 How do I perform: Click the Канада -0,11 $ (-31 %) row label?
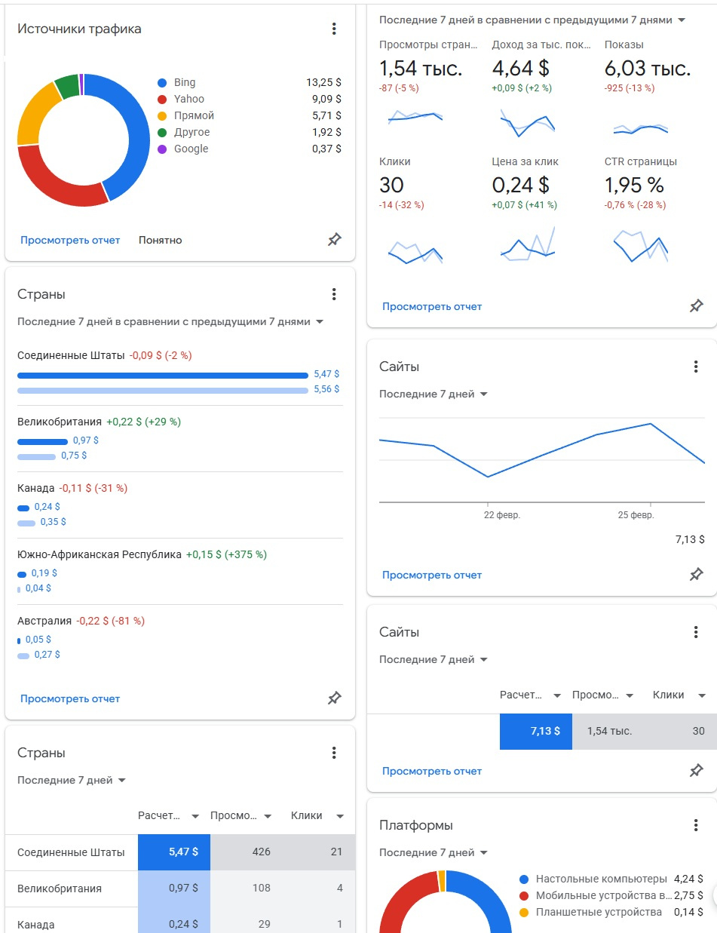tap(72, 488)
